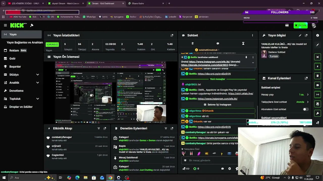Open Droplar ve ödüller sidebar item
The width and height of the screenshot is (323, 181).
click(x=21, y=107)
